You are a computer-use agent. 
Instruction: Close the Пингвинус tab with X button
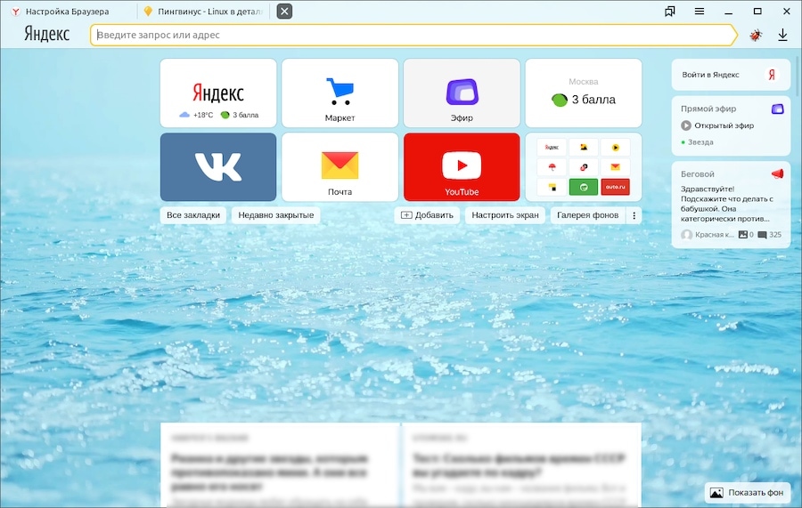pos(284,12)
